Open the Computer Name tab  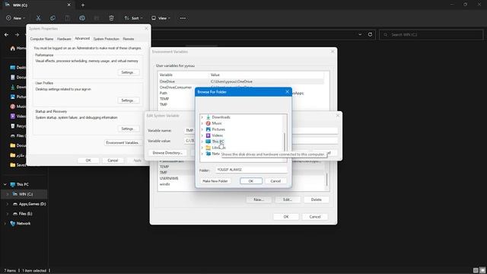pos(42,39)
